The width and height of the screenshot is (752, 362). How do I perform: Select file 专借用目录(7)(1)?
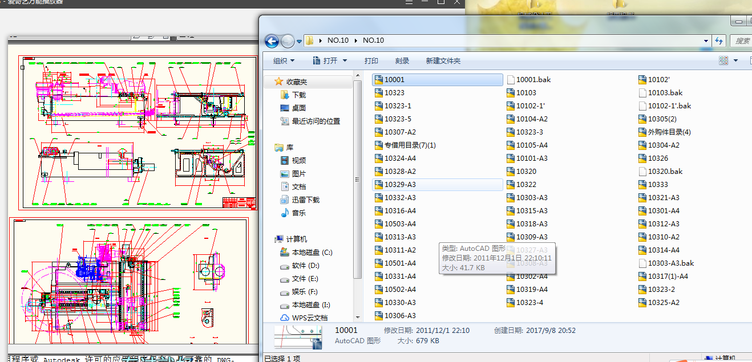click(x=405, y=145)
